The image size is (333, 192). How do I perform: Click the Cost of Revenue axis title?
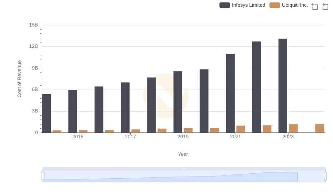tap(19, 79)
